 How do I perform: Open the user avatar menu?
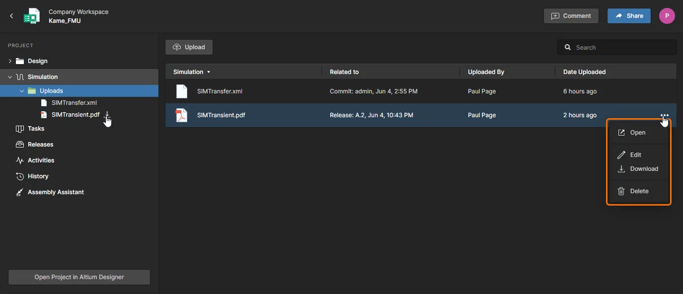(667, 16)
